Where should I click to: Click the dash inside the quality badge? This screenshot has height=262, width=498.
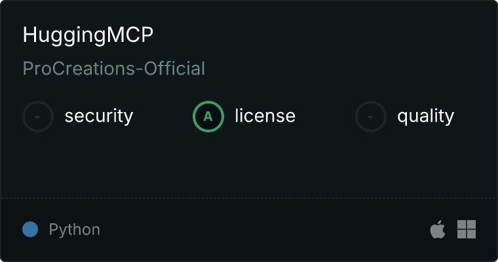click(370, 117)
